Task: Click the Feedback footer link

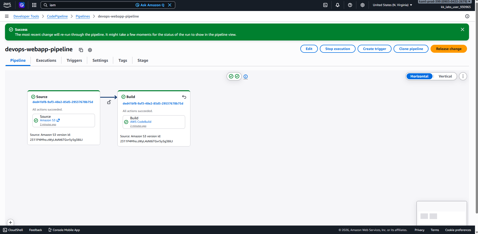Action: pos(35,230)
